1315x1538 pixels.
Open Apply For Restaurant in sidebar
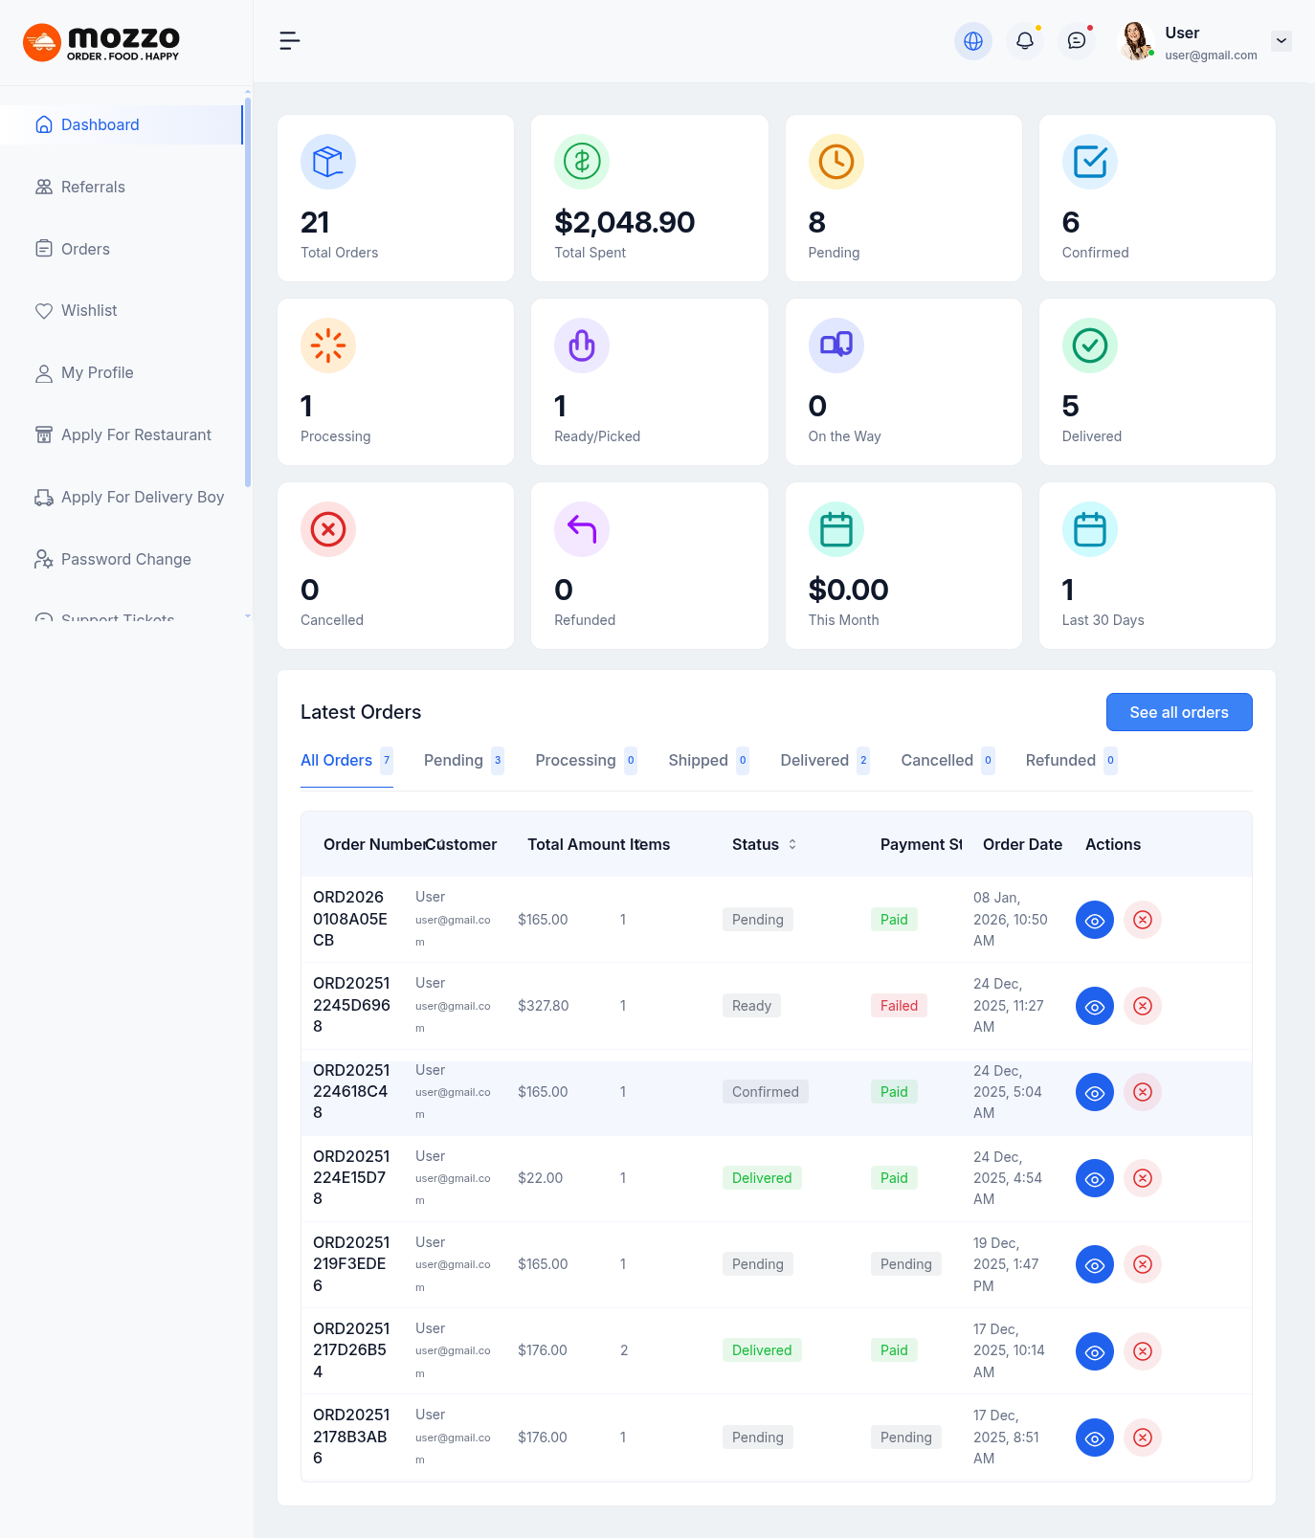[x=136, y=435]
